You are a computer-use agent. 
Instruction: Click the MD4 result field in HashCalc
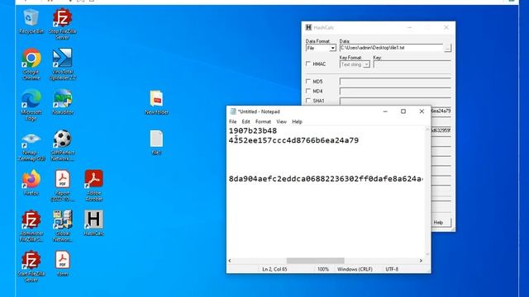point(395,92)
